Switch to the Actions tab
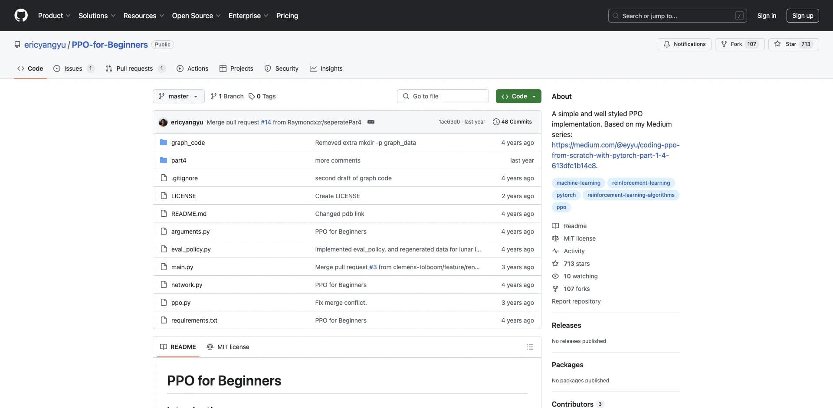Image resolution: width=833 pixels, height=408 pixels. point(193,69)
